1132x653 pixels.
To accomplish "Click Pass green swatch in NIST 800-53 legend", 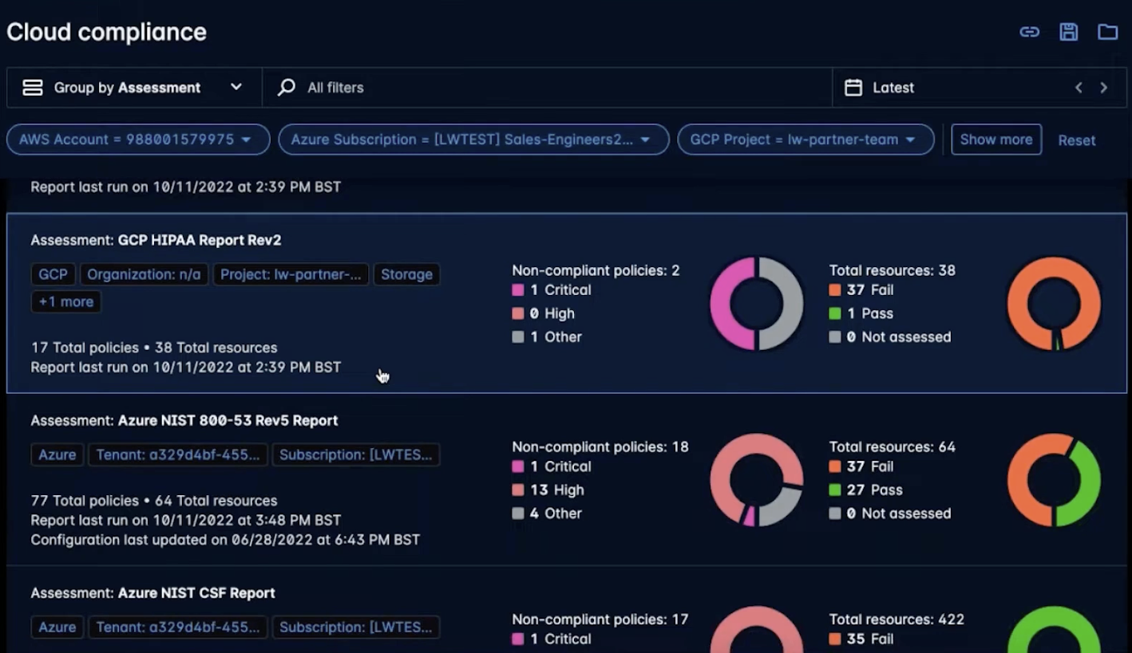I will (835, 490).
